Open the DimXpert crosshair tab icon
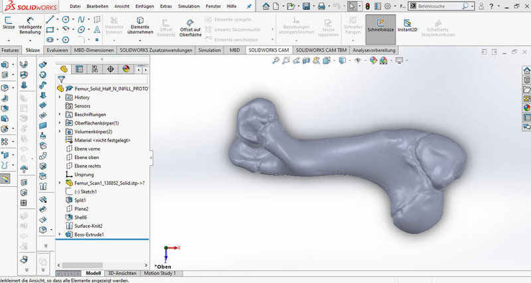Viewport: 531px width, 283px height. coord(110,69)
